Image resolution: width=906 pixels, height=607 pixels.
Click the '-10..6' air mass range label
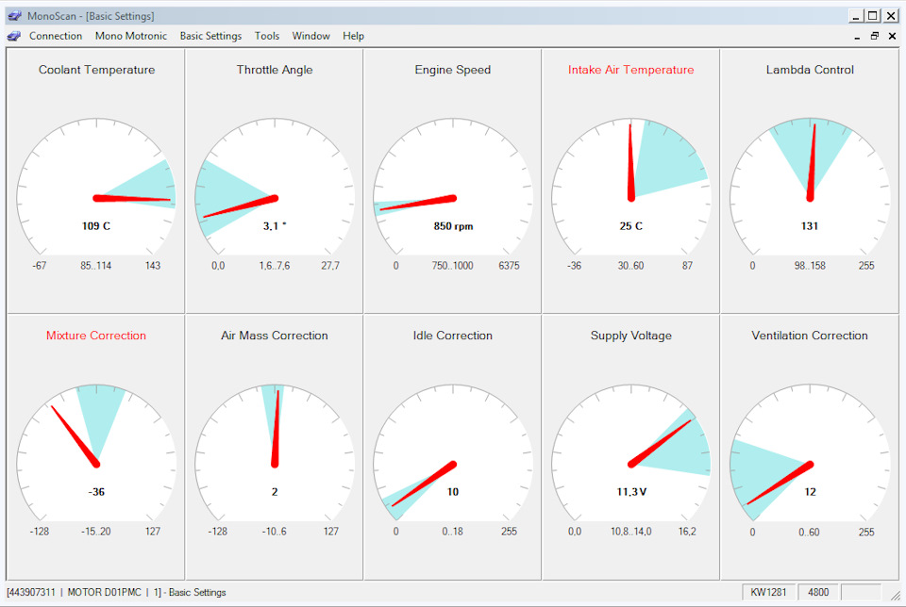(275, 532)
